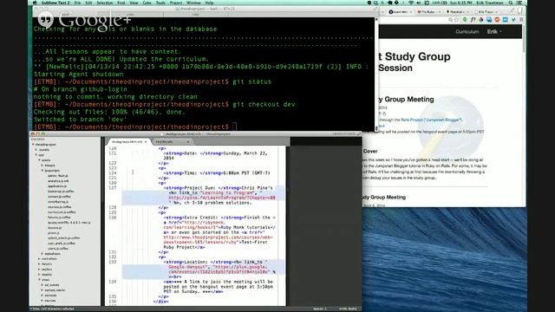This screenshot has width=555, height=312.
Task: Open the Apple menu
Action: (35, 3)
